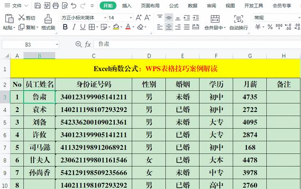Toggle middle vertical alignment
This screenshot has height=189, width=301.
(169, 18)
